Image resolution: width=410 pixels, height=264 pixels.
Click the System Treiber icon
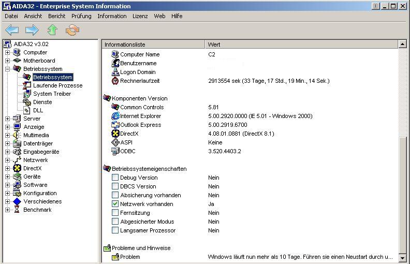pyautogui.click(x=26, y=94)
